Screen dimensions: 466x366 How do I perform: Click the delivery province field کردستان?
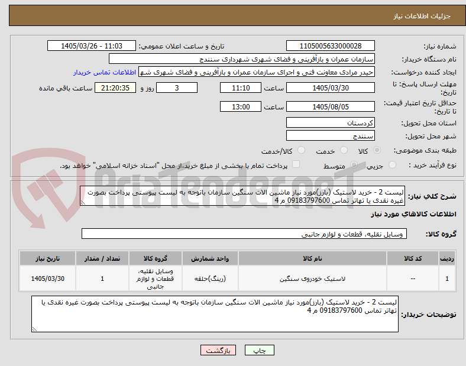tap(331, 123)
